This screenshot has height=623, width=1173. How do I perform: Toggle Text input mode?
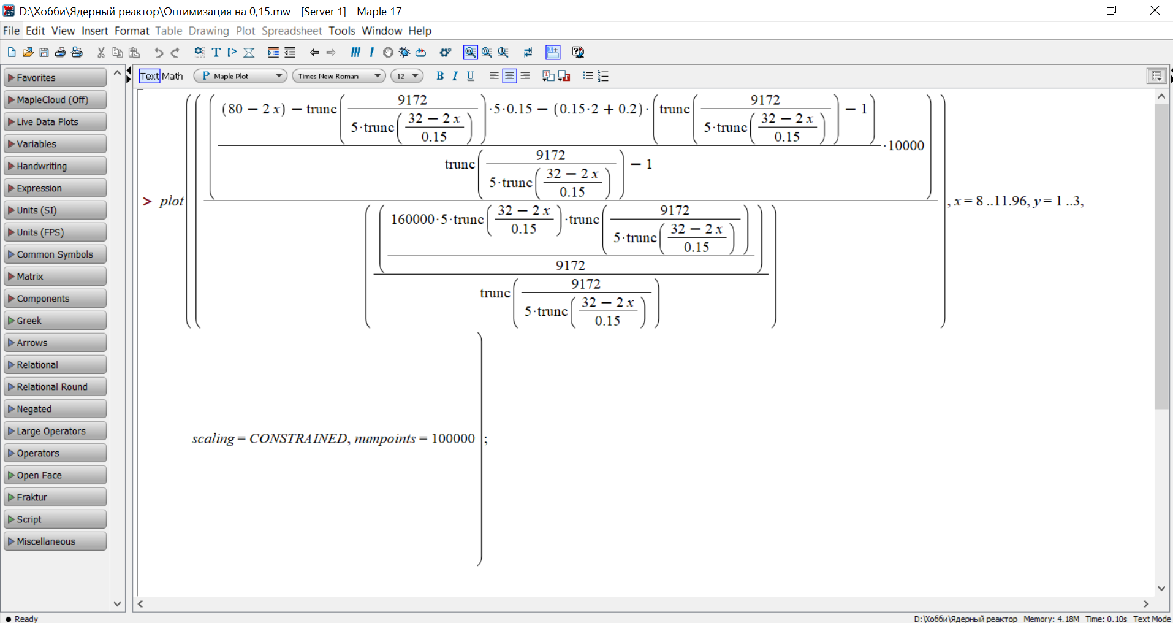[x=150, y=76]
